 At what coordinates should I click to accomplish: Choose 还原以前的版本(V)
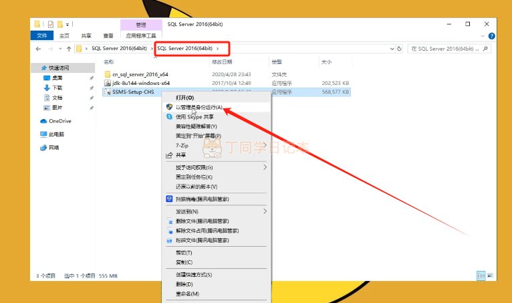[x=217, y=187]
